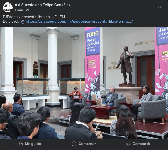
Task: Select the 'Comentar' label
Action: point(87,144)
